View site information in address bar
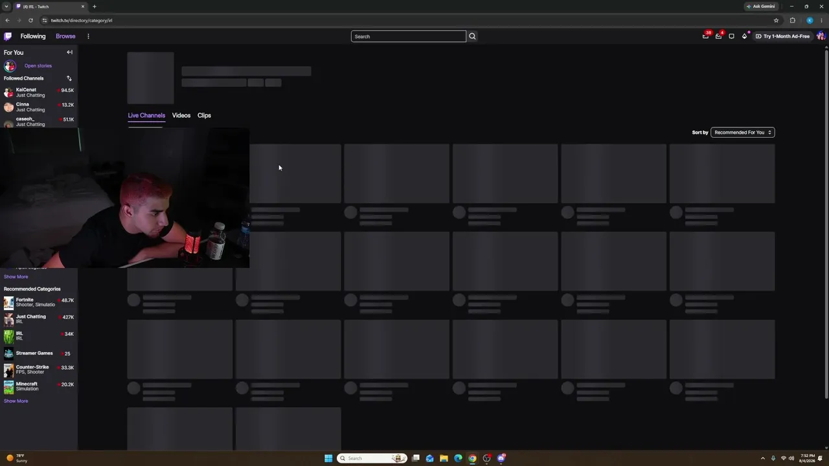The width and height of the screenshot is (829, 466). [x=44, y=20]
